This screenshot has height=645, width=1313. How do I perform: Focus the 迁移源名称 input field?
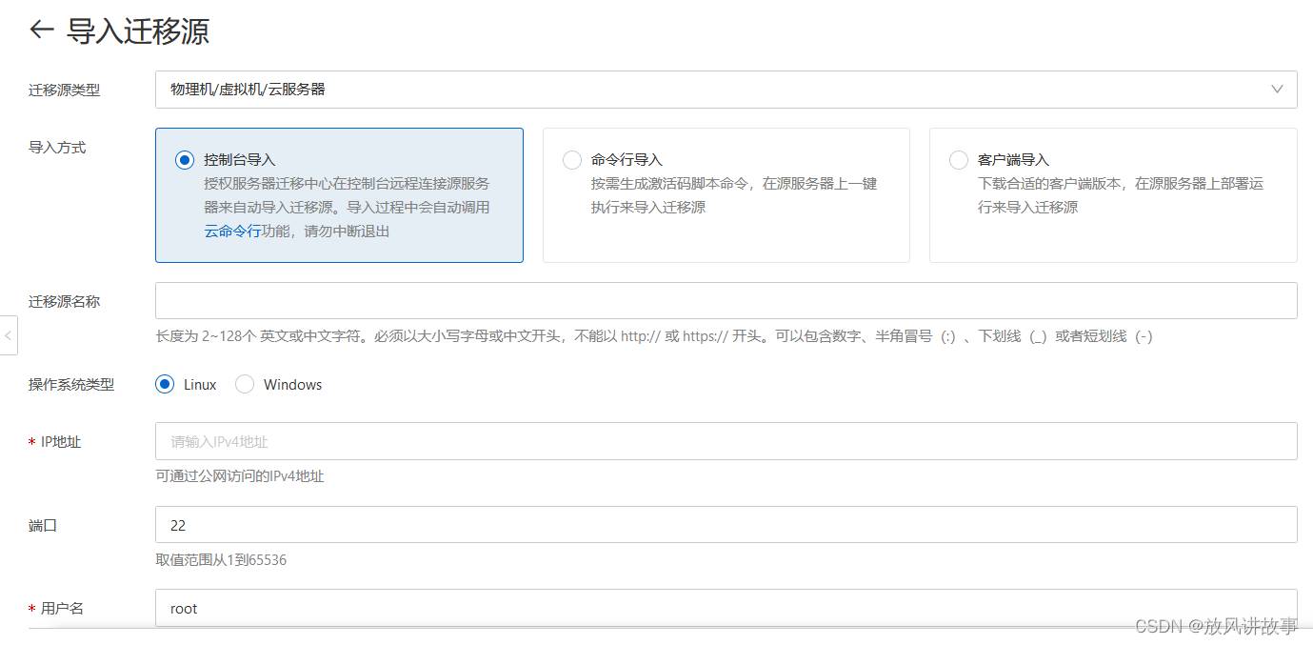click(x=726, y=300)
